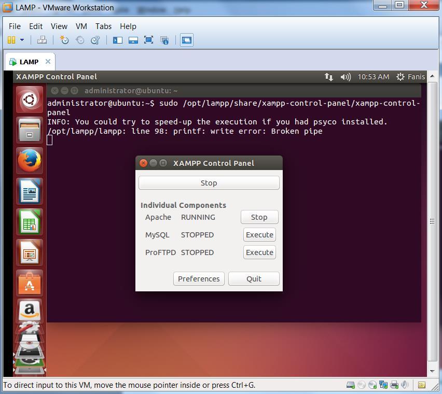Viewport: 442px width, 394px height.
Task: Open the View menu
Action: click(59, 26)
